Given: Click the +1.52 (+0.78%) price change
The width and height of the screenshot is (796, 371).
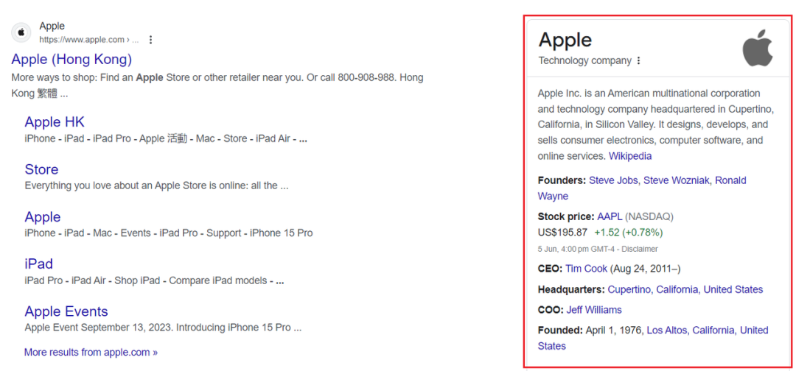Looking at the screenshot, I should click(x=629, y=233).
